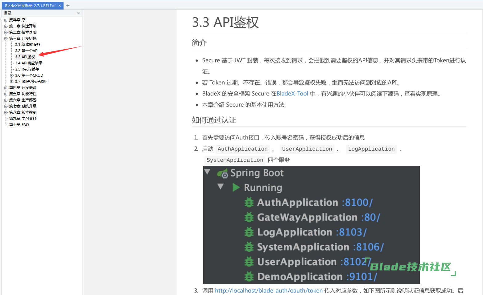Screen dimensions: 483x295
Task: Open 第五章 功能特性 chapter
Action: 23,94
